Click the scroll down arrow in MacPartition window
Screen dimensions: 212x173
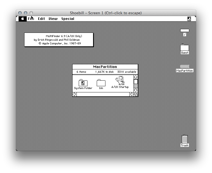pyautogui.click(x=136, y=90)
